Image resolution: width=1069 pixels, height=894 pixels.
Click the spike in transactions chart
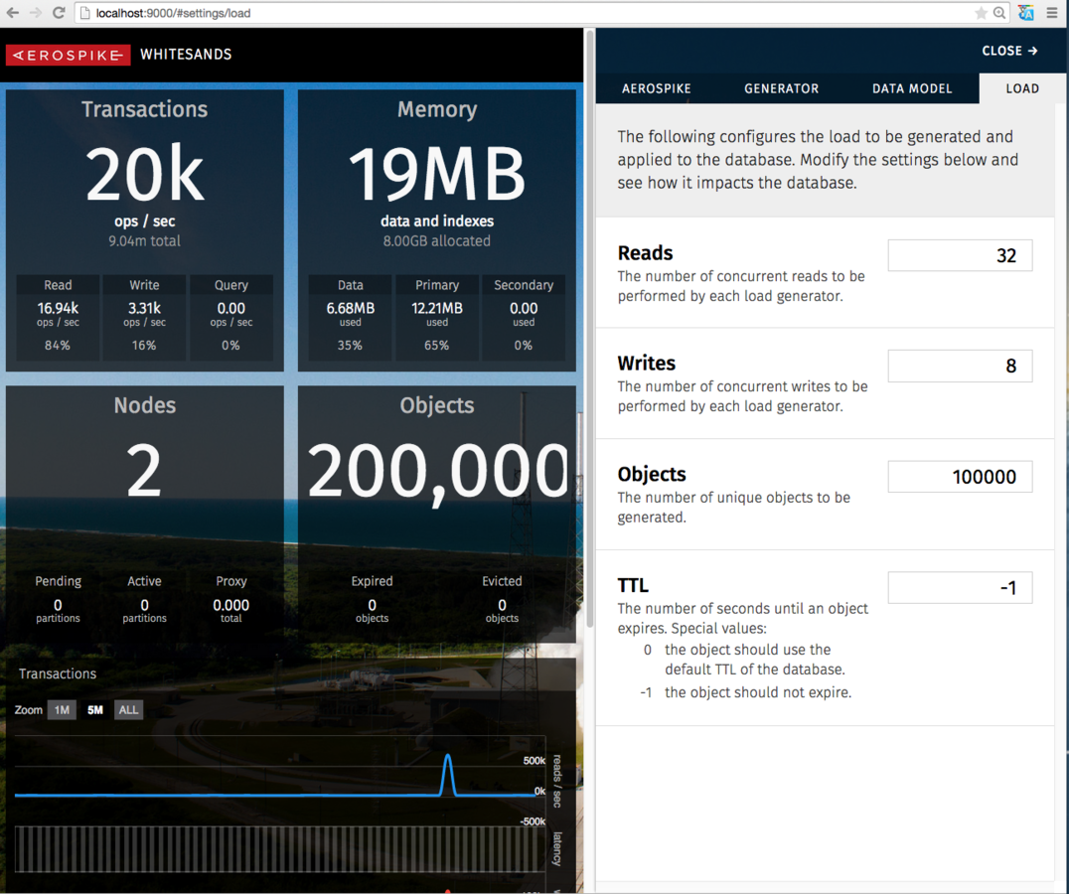[448, 775]
